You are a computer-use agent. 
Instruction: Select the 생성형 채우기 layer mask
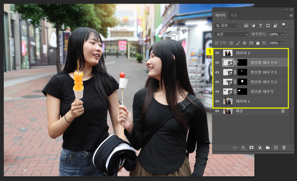point(242,91)
